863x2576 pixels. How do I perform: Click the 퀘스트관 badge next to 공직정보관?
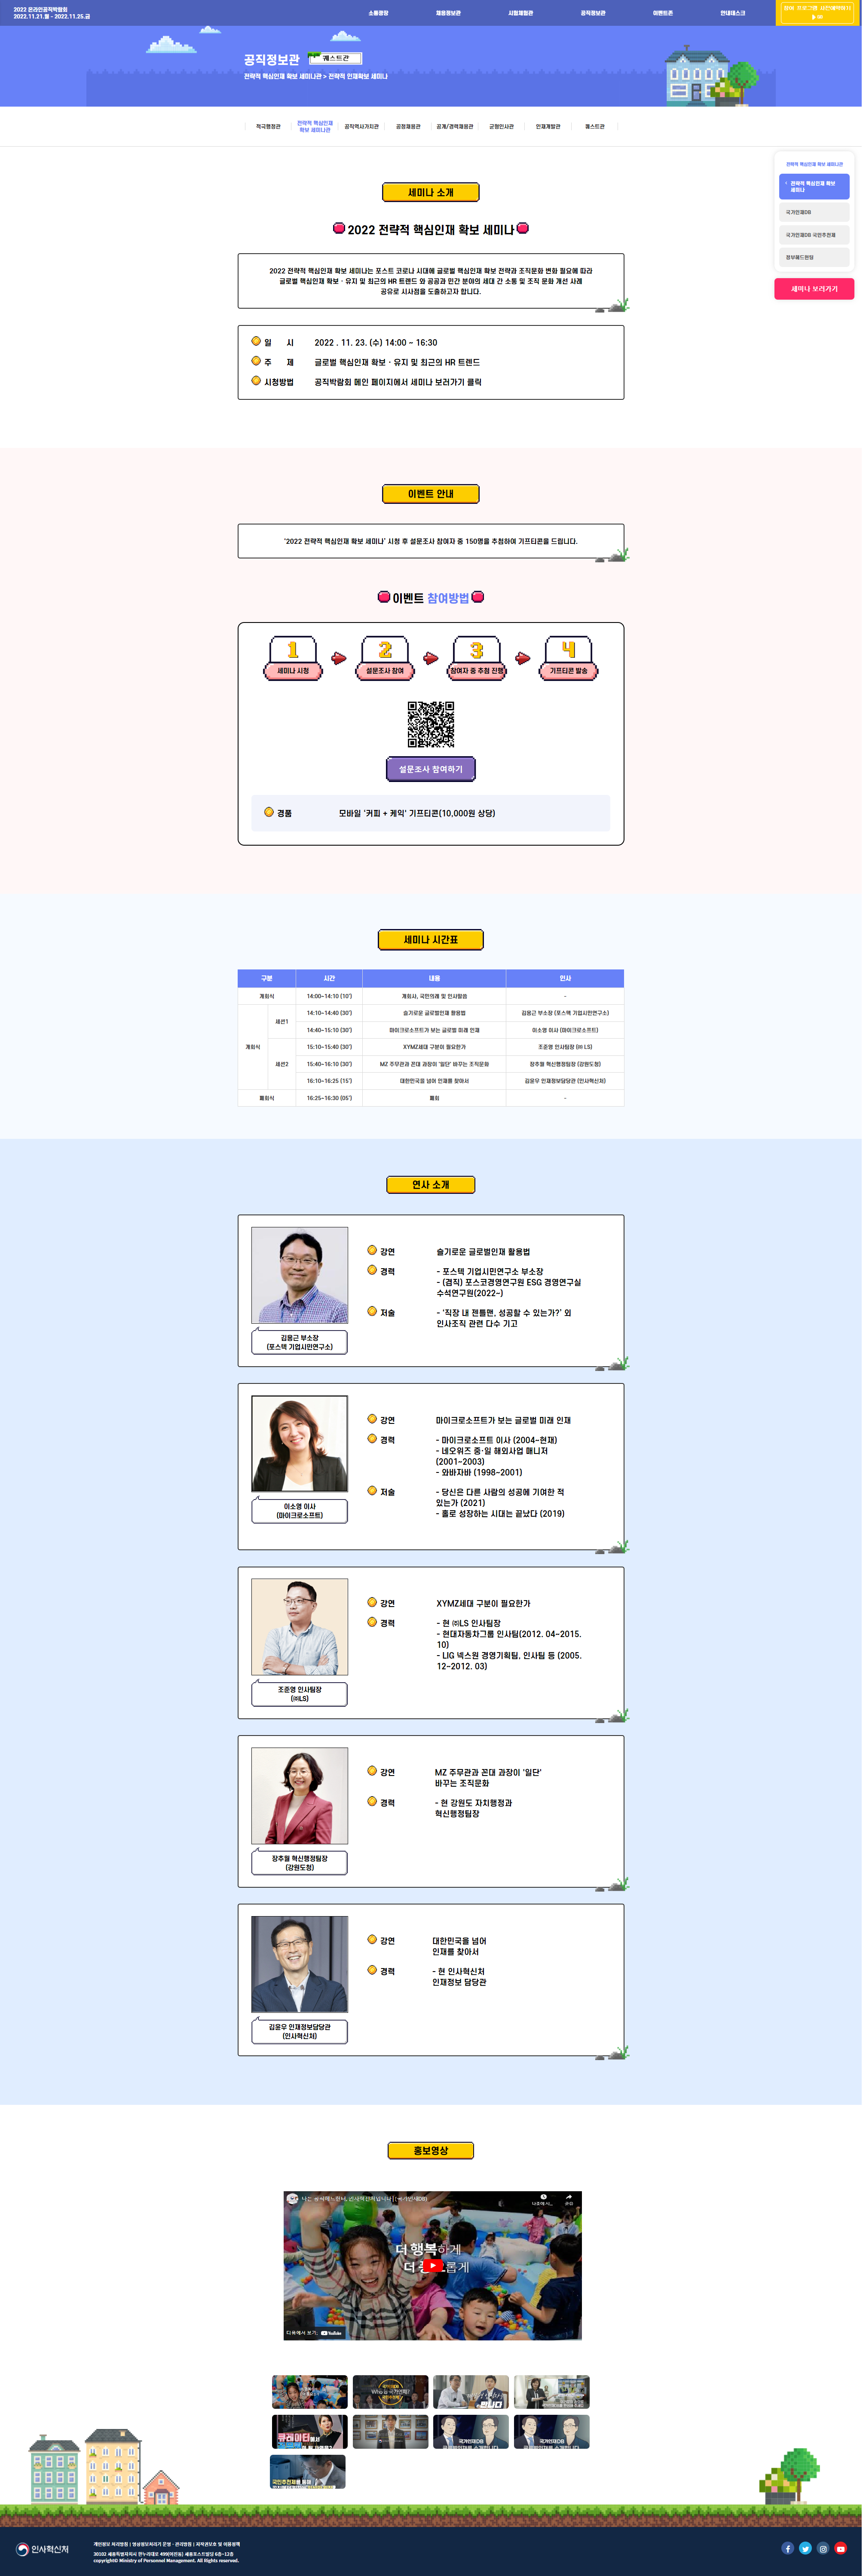(335, 58)
